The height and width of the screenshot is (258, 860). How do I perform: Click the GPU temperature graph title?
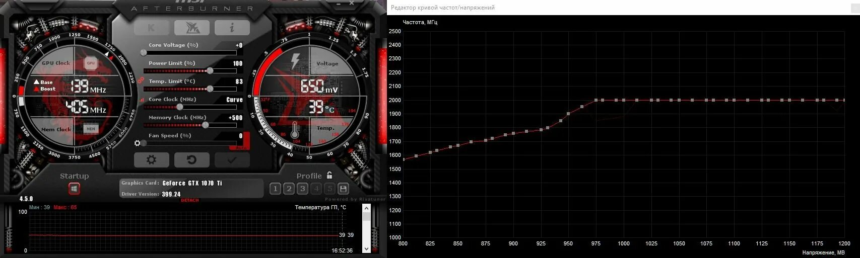pos(320,207)
